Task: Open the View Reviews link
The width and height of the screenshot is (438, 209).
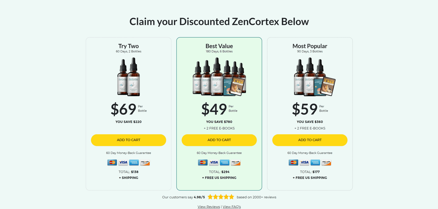Action: [209, 207]
